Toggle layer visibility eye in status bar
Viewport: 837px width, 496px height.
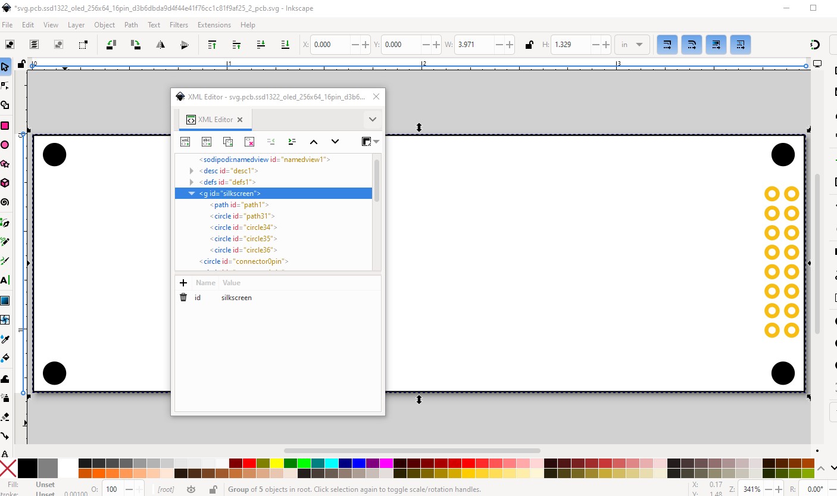[191, 489]
